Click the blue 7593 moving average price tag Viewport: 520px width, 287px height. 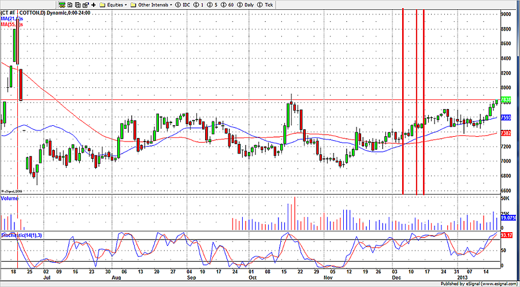505,117
